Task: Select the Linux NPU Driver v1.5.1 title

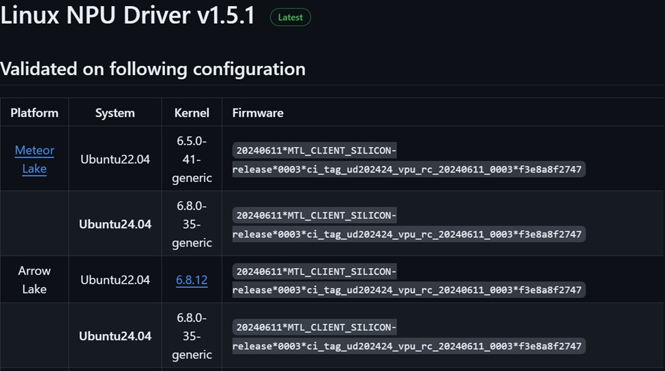Action: [128, 15]
